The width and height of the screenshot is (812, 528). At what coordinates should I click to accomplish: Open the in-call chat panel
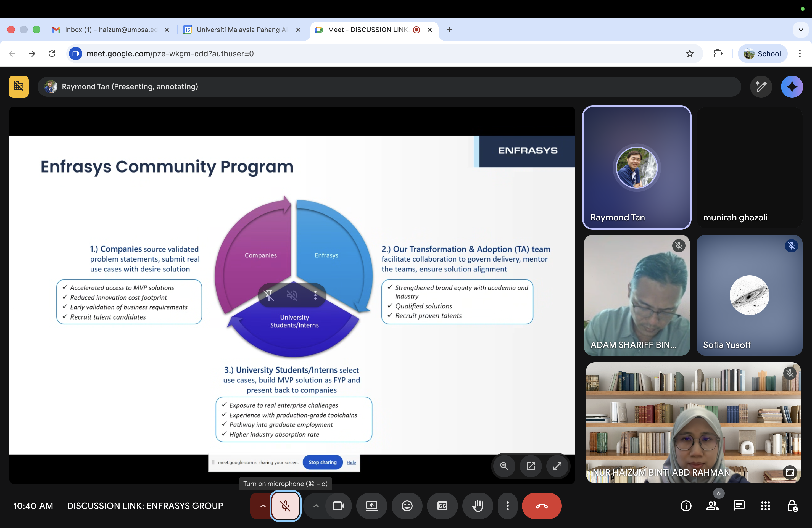[739, 506]
